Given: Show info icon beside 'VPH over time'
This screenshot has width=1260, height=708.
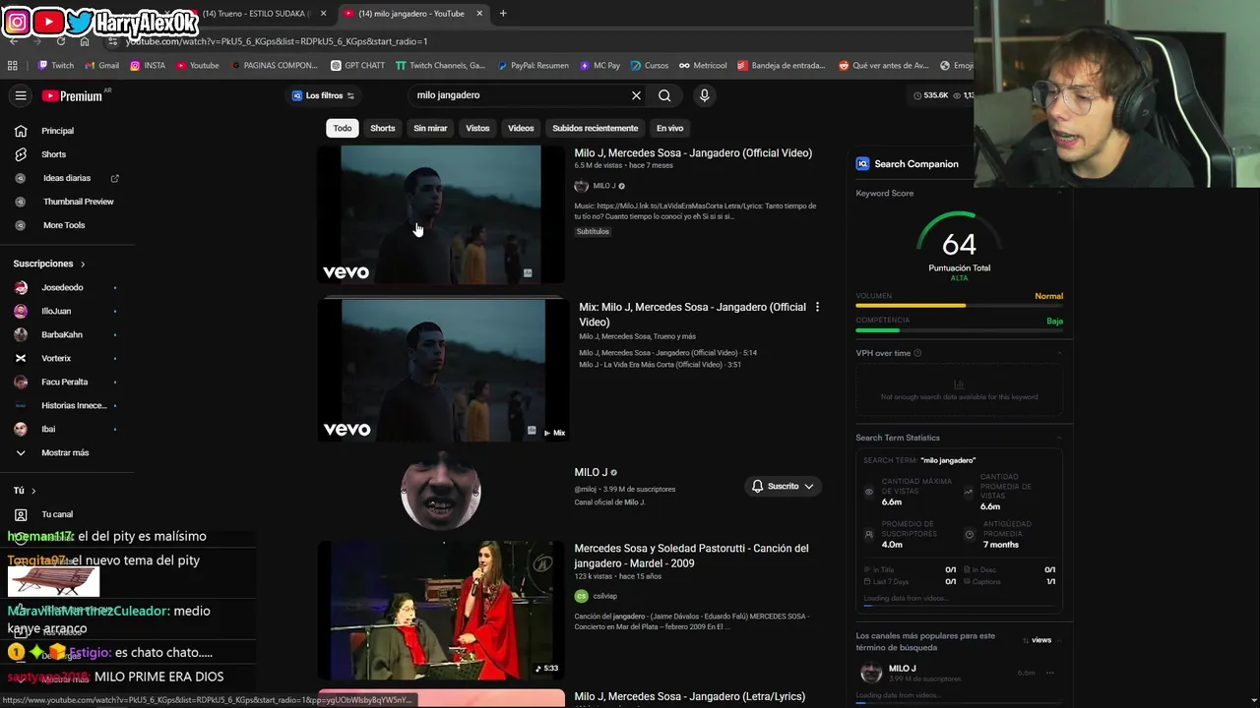Looking at the screenshot, I should [917, 353].
